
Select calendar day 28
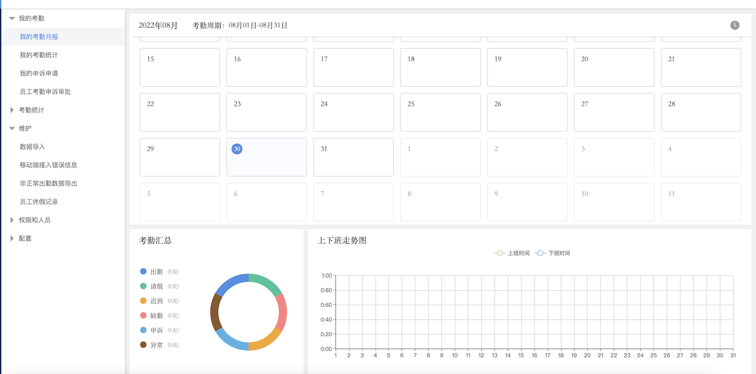pos(700,112)
